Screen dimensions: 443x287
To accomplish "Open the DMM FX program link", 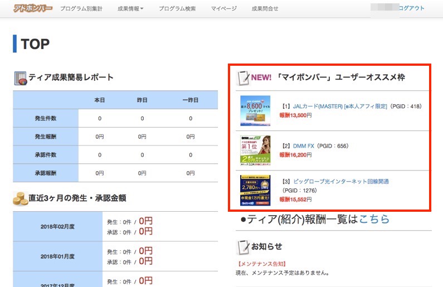I will tap(304, 146).
